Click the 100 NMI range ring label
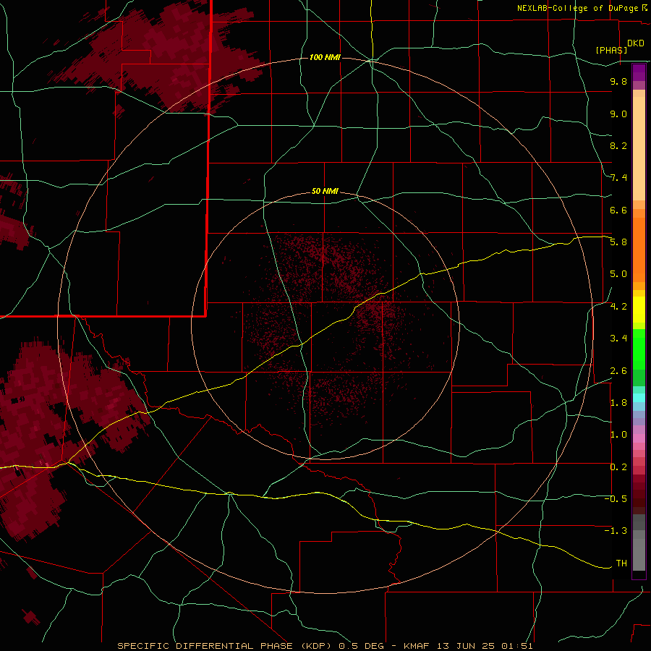Viewport: 651px width, 651px height. point(325,57)
